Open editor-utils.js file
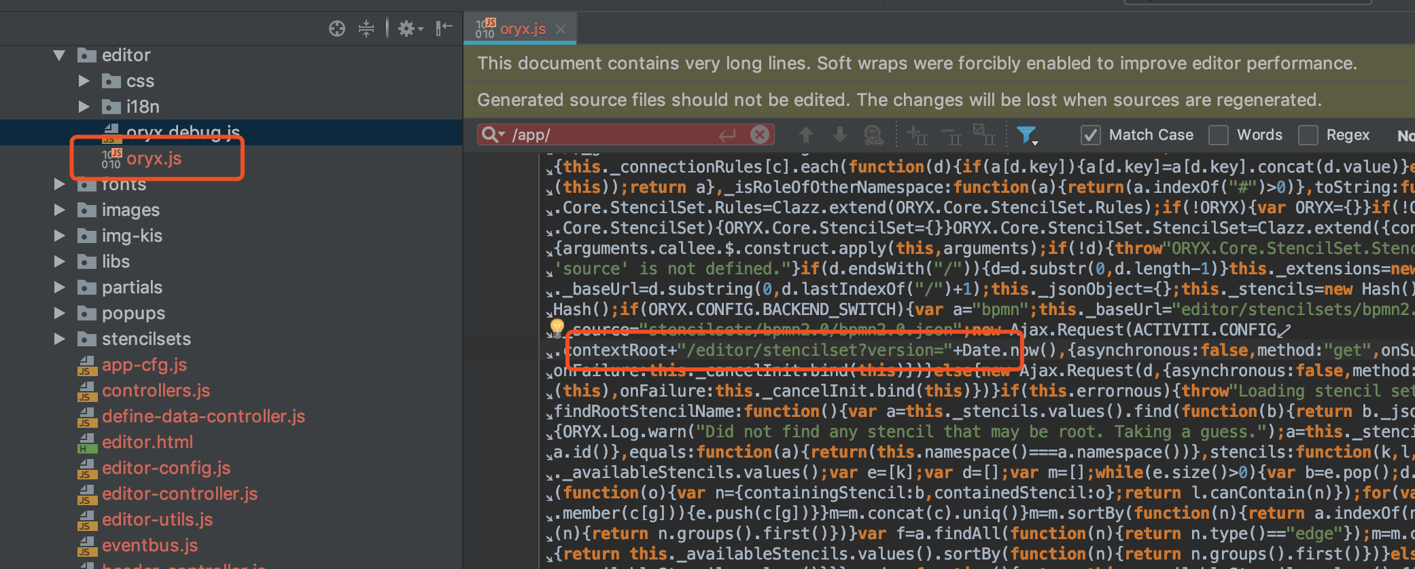 [157, 519]
